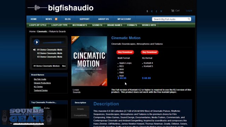
Task: Click the speaker icon beside 01 Demo
Action: (x=35, y=50)
